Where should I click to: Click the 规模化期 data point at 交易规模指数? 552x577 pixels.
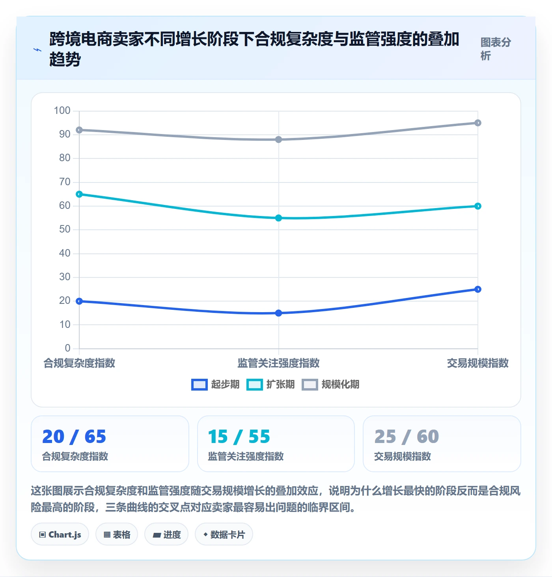click(x=478, y=123)
